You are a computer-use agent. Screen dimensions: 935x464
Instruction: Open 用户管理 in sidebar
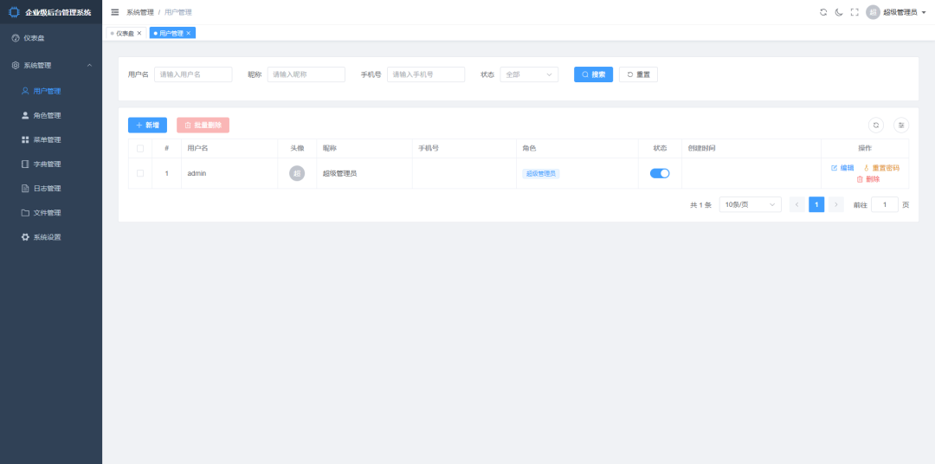pyautogui.click(x=51, y=91)
